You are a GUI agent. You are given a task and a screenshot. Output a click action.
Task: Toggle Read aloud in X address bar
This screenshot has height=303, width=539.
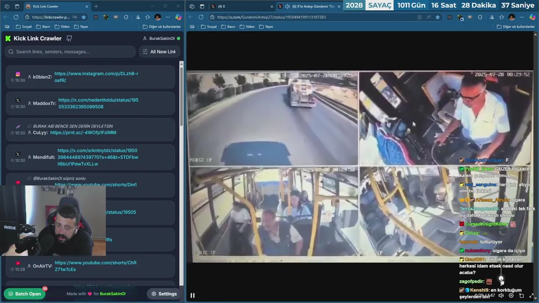tap(428, 17)
